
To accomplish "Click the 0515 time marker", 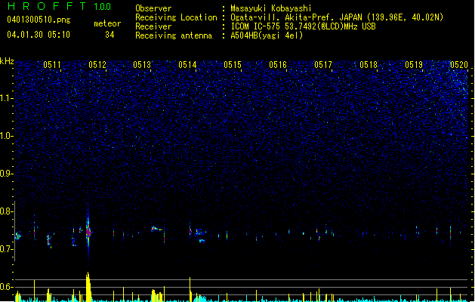I will (x=233, y=65).
